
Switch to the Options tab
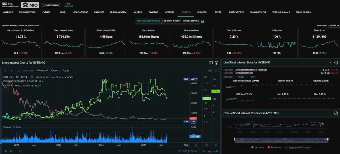[170, 12]
